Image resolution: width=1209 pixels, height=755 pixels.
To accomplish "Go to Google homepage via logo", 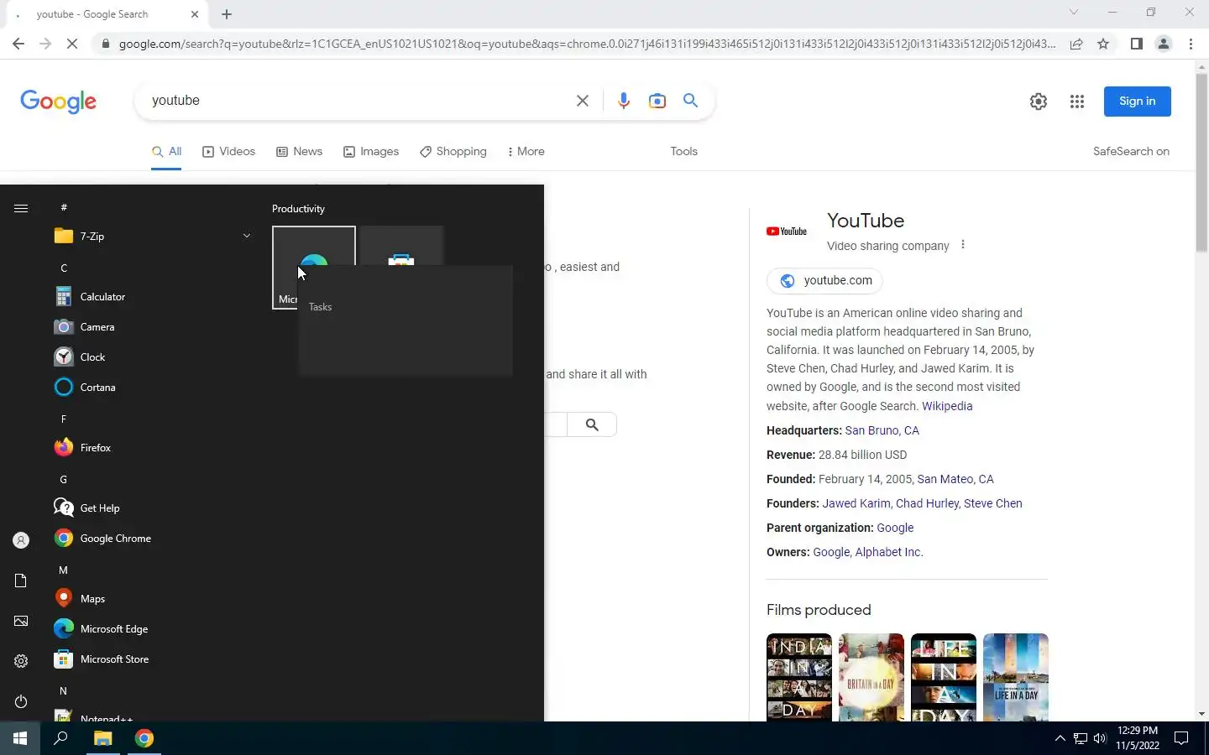I will 59,102.
